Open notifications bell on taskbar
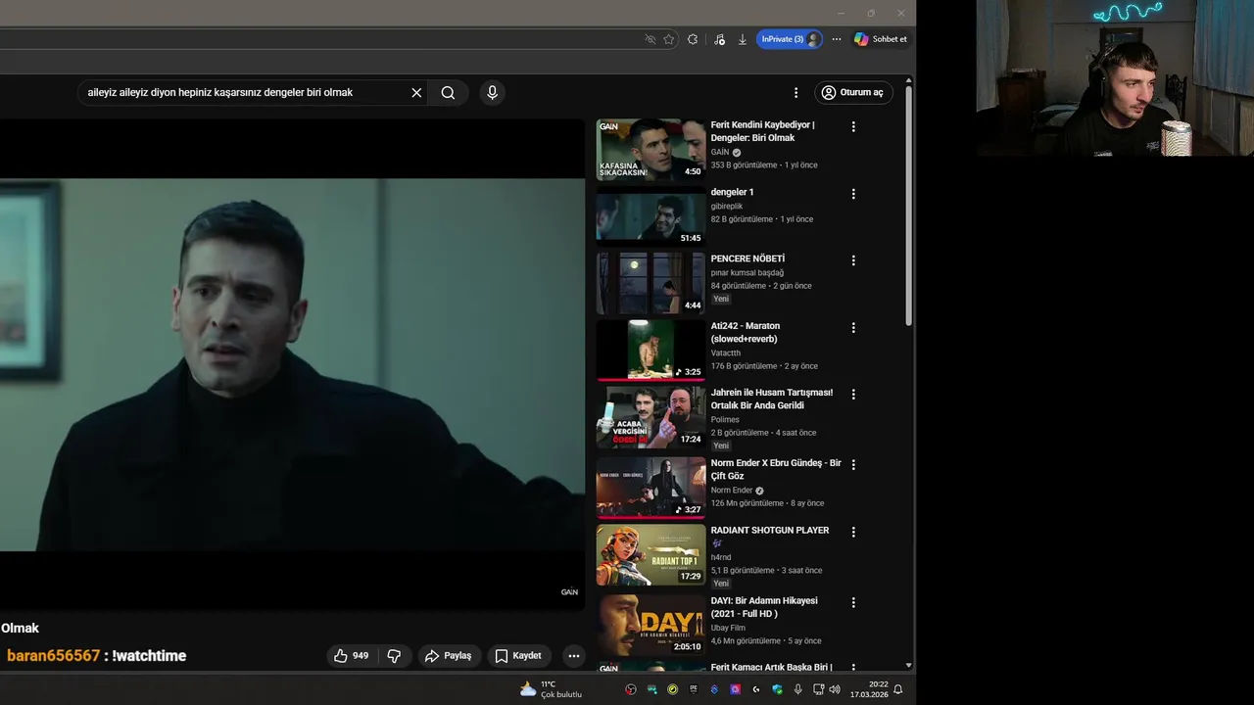Image resolution: width=1254 pixels, height=705 pixels. coord(897,689)
